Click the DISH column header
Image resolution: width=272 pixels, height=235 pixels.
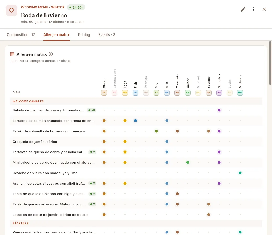click(x=16, y=92)
